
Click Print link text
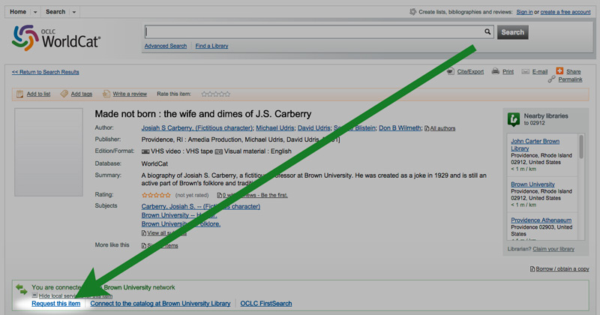508,71
